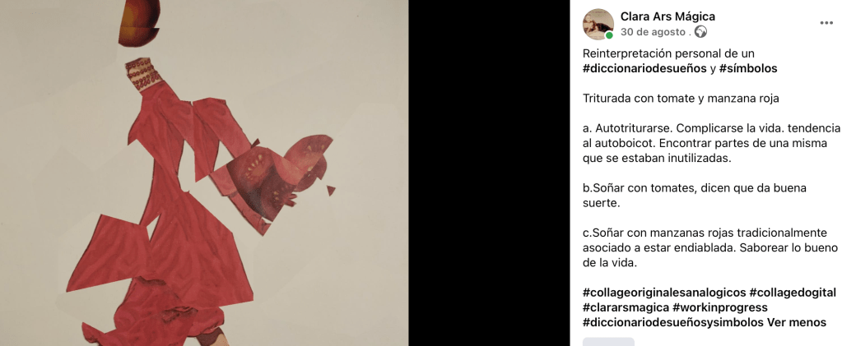Click the Clara Ars Mágica profile picture
The height and width of the screenshot is (346, 842).
[598, 24]
